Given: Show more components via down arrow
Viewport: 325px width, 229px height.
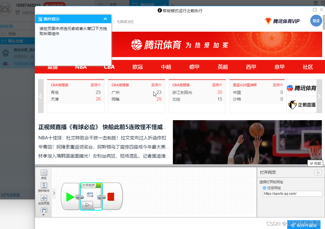Looking at the screenshot, I should (43, 215).
